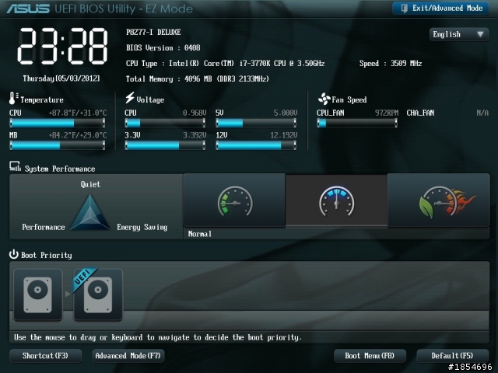This screenshot has height=373, width=498.
Task: Click the thermometer Temperature icon
Action: click(x=13, y=99)
